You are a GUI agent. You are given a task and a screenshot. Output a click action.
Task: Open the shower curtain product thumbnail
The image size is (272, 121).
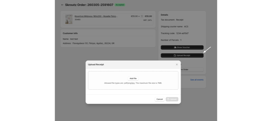click(x=69, y=19)
